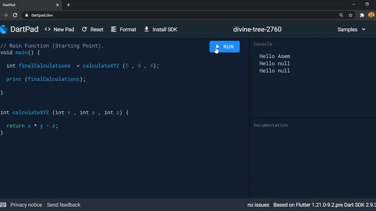The image size is (376, 211).
Task: Reload the dartpad.dev page
Action: tap(15, 15)
